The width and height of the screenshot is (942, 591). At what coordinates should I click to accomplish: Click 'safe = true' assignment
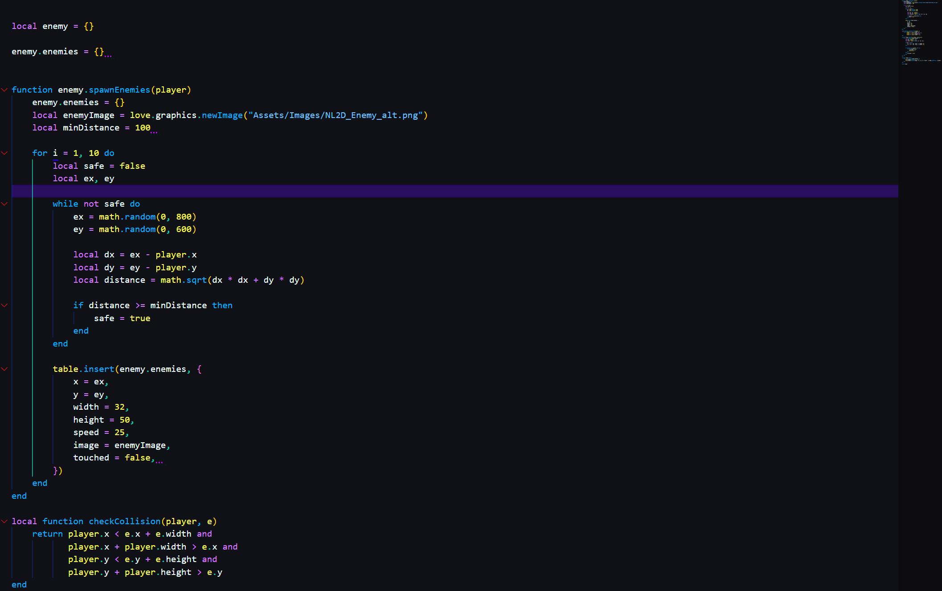coord(122,318)
